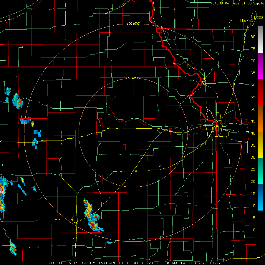Click the 50 NMI range ring label
Screen dimensions: 265x265
tap(133, 78)
